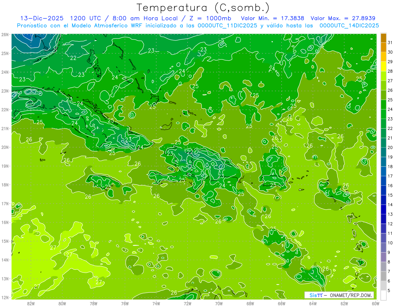Click the legend value "5"

click(x=389, y=290)
